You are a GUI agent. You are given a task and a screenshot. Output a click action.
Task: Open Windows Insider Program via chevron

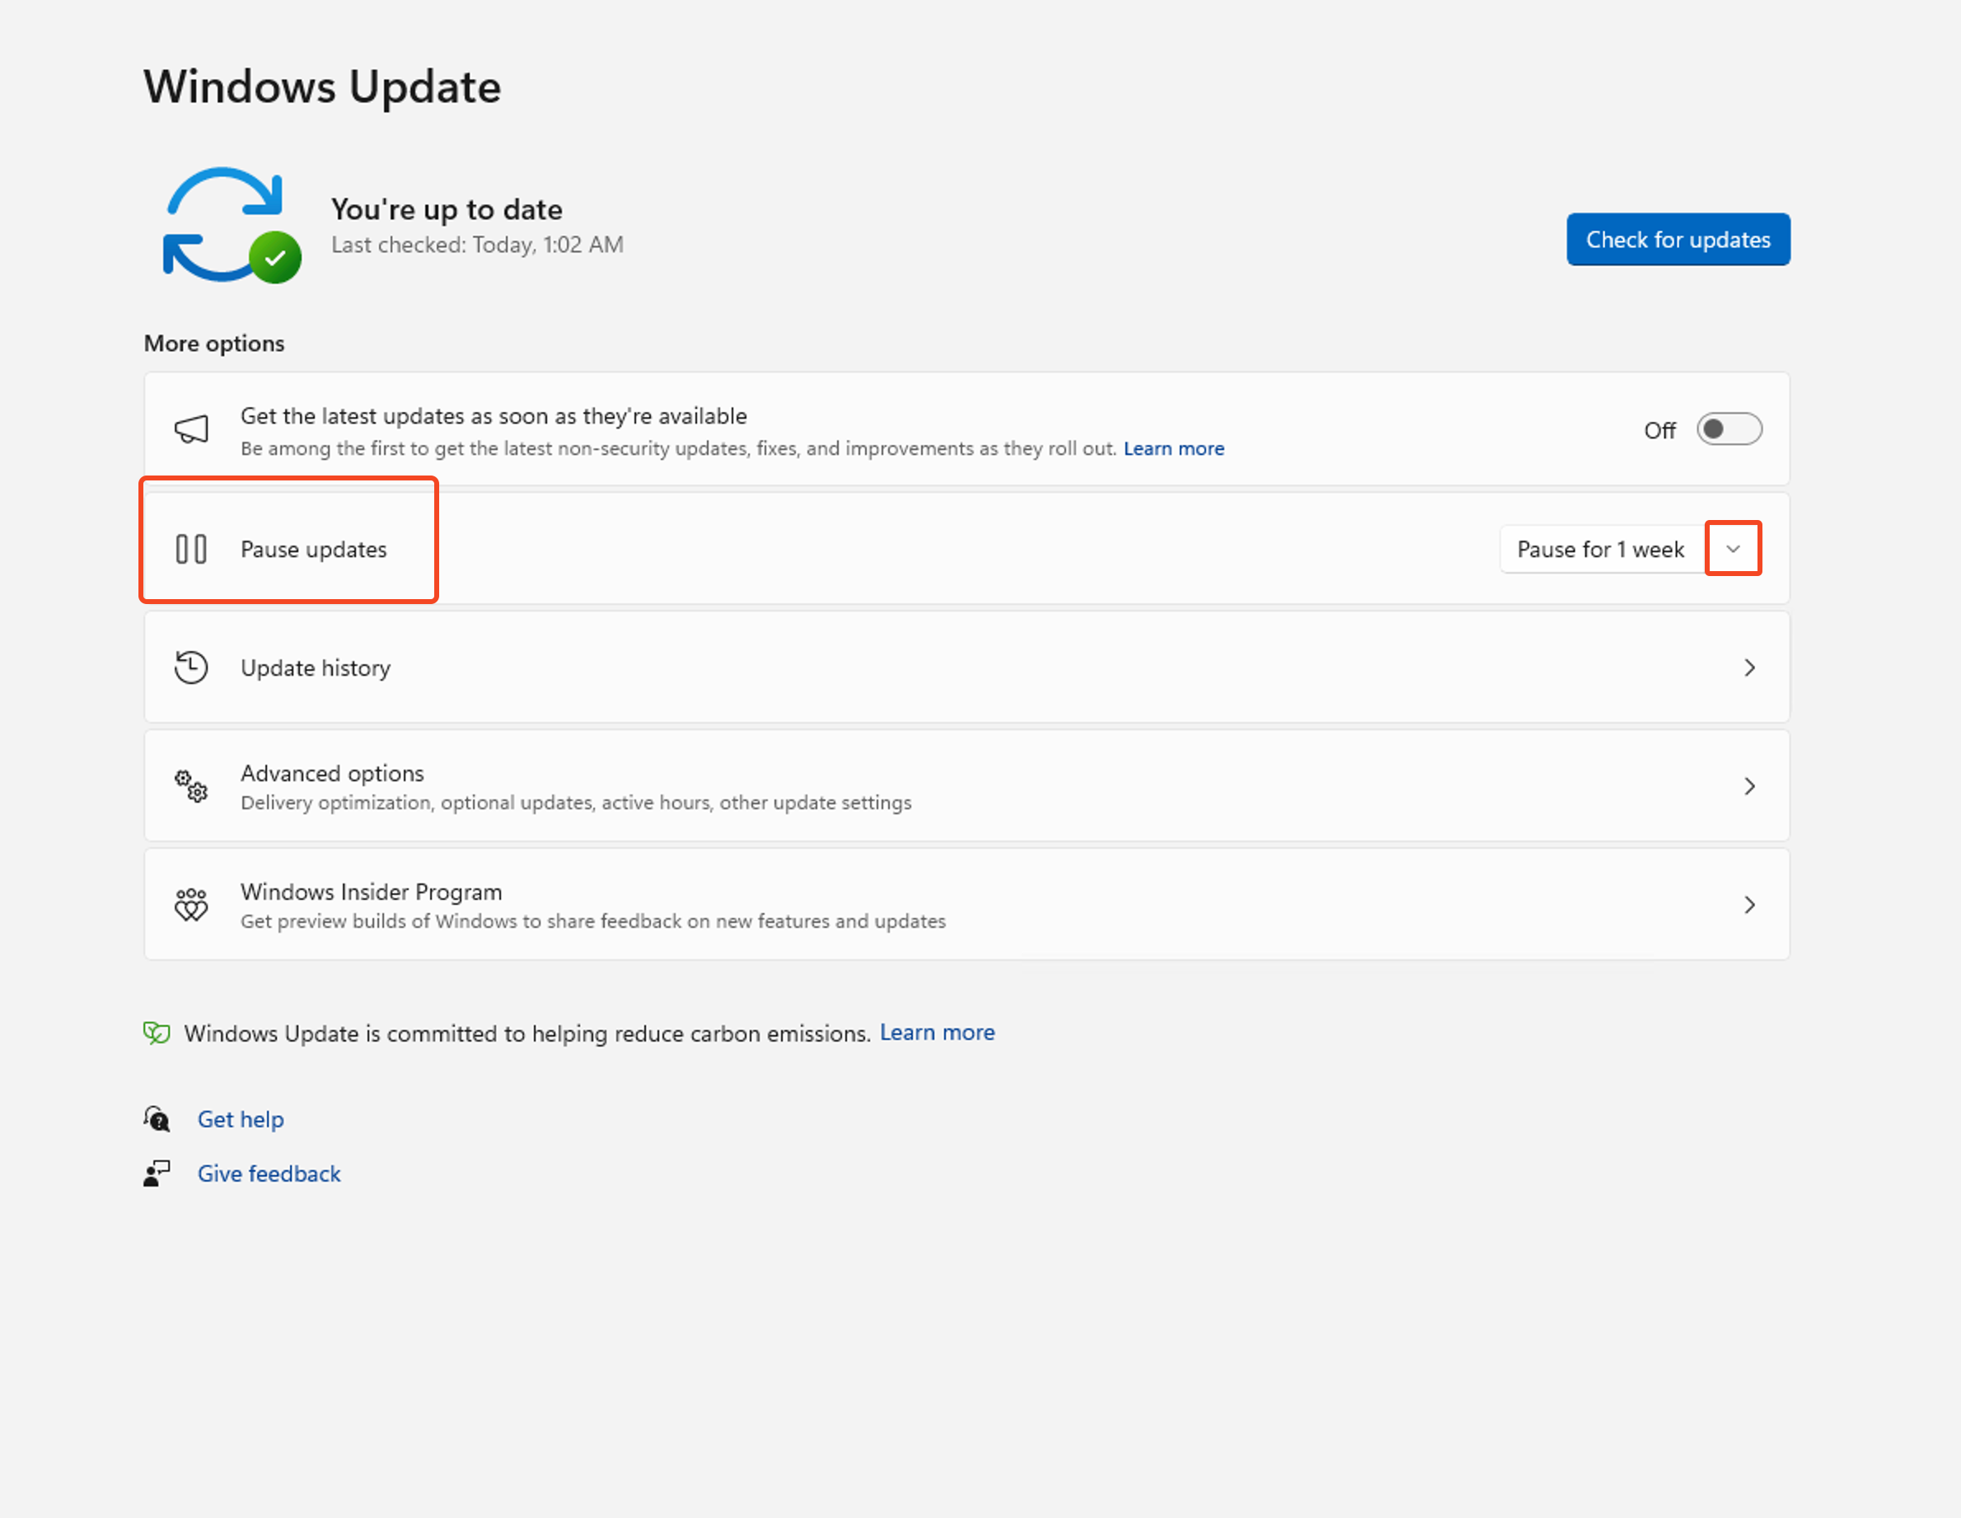click(x=1749, y=905)
